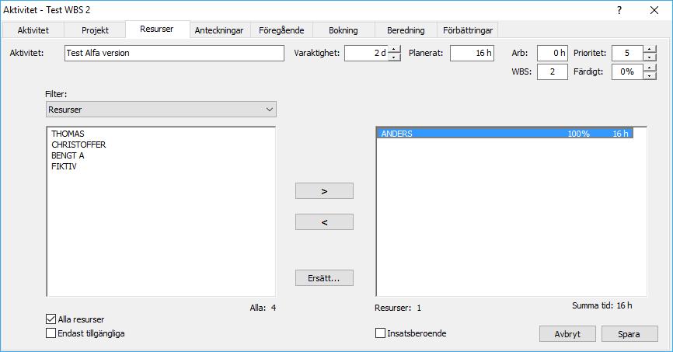
Task: Click the Ersätt... button
Action: [x=325, y=278]
